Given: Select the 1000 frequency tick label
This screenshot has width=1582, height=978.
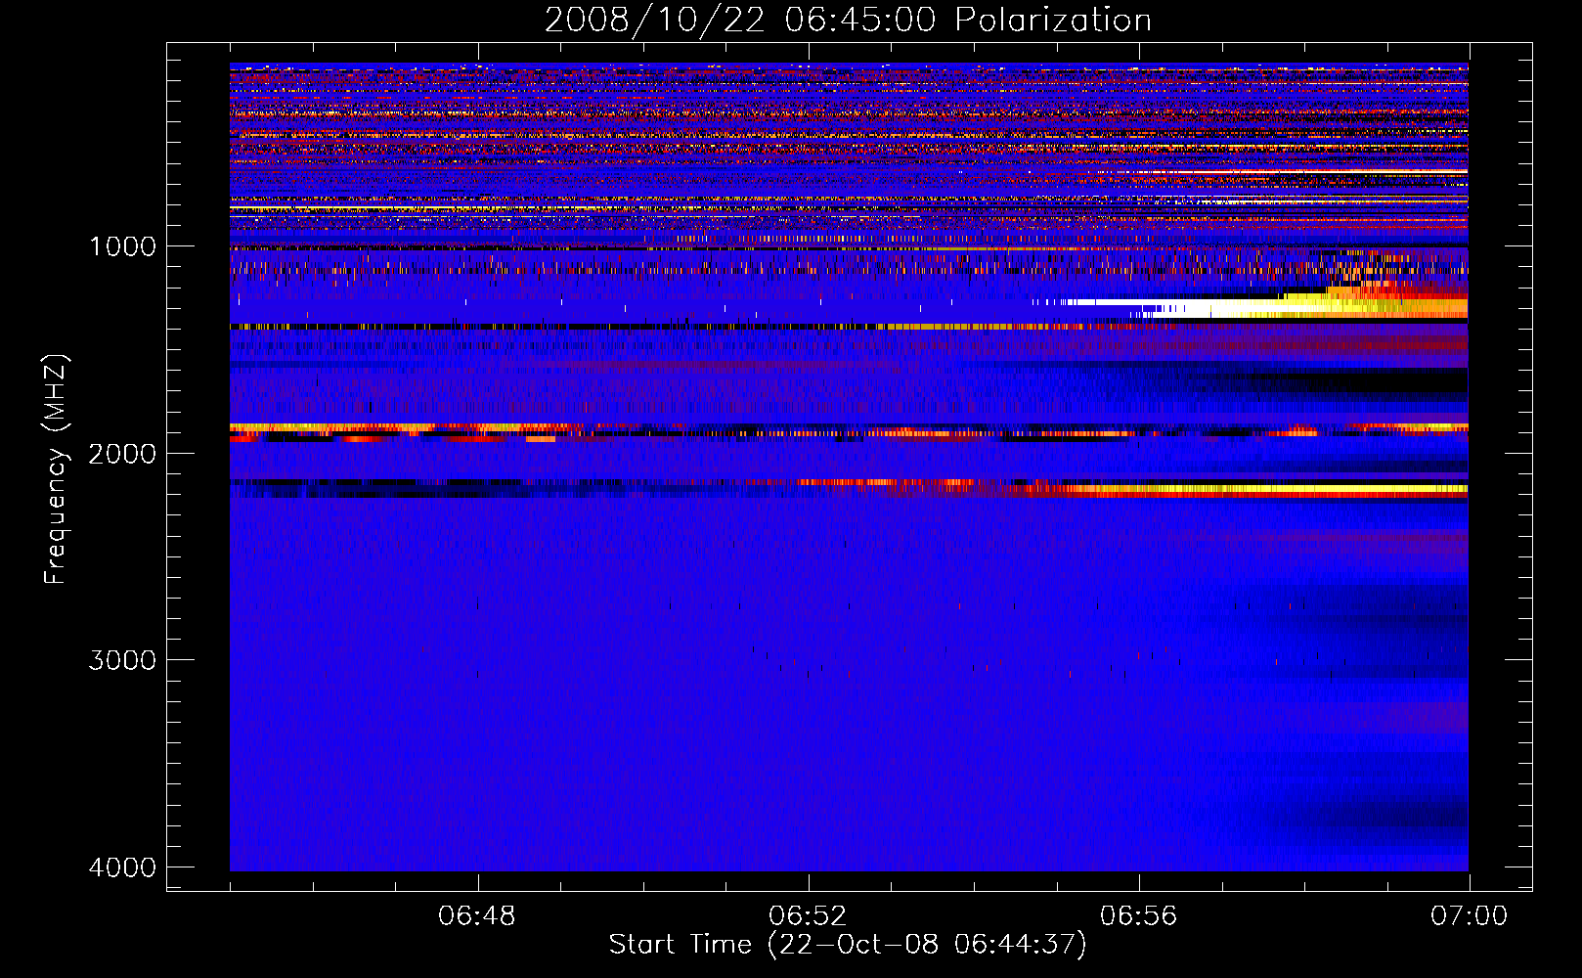Looking at the screenshot, I should tap(123, 246).
